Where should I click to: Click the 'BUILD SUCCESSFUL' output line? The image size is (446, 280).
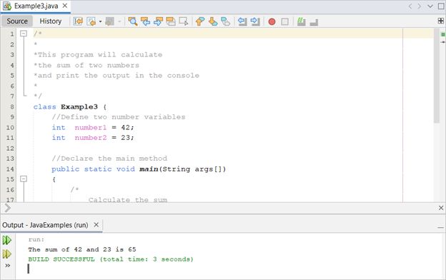(111, 259)
